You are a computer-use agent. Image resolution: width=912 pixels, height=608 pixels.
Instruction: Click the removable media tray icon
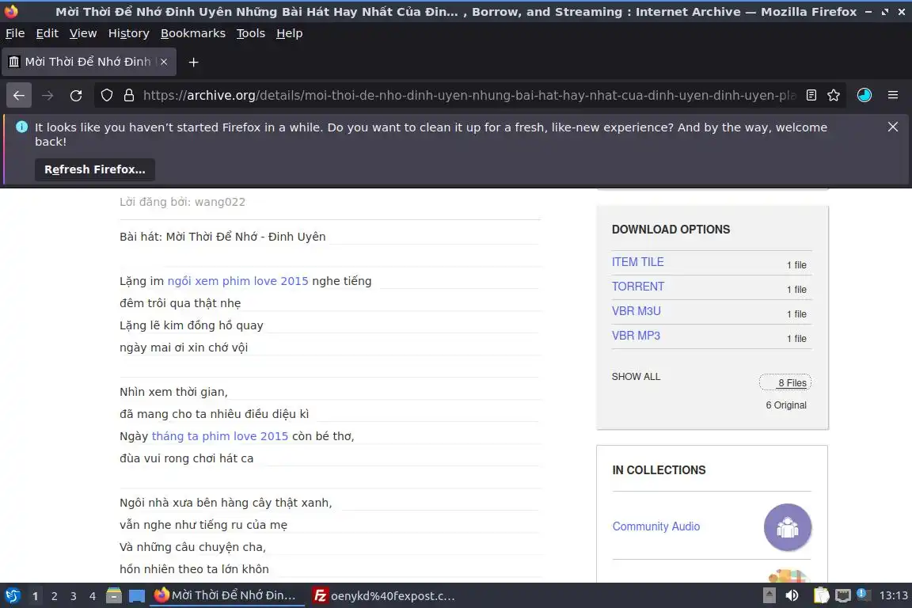coord(769,596)
